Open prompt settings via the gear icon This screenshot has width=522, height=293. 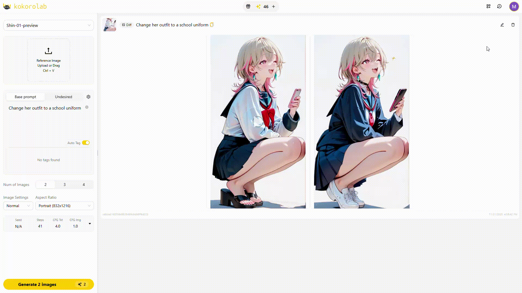[88, 96]
